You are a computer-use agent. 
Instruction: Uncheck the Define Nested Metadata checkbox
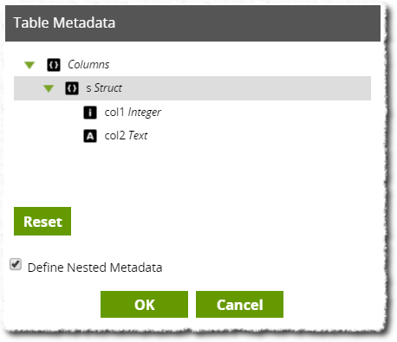[x=16, y=264]
